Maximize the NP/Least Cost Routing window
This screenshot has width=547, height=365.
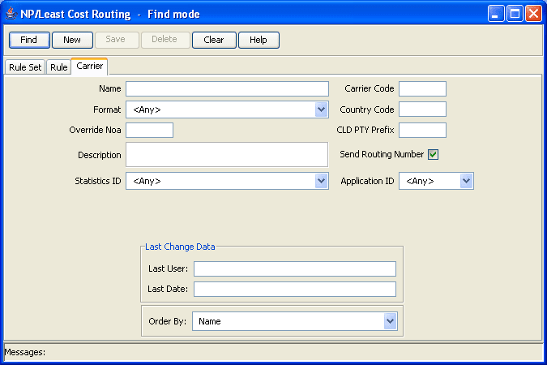(515, 14)
